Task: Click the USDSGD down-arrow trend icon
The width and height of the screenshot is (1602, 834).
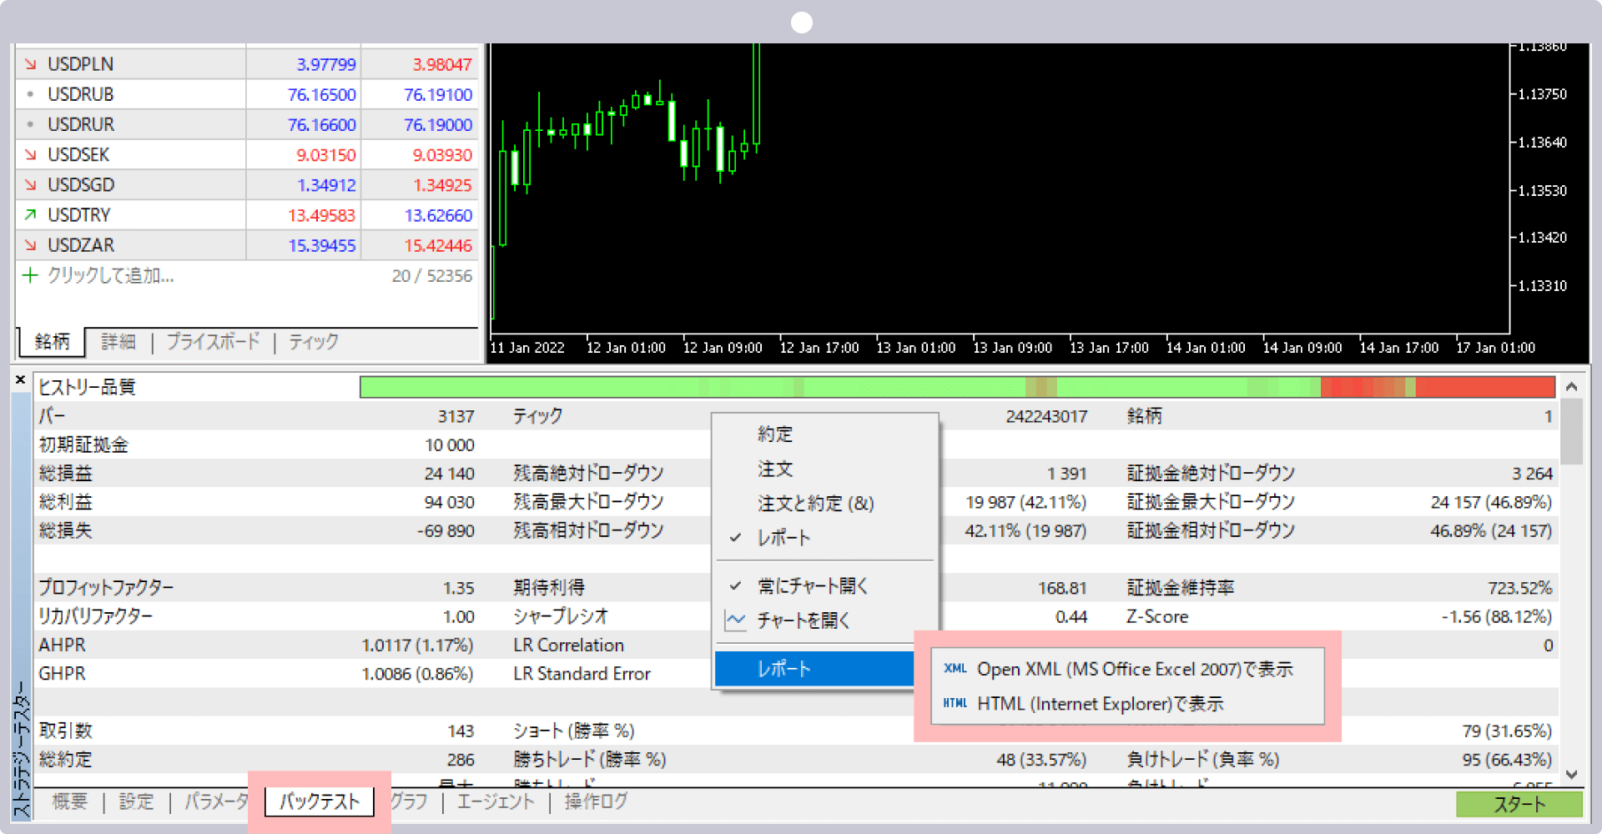Action: click(x=31, y=184)
